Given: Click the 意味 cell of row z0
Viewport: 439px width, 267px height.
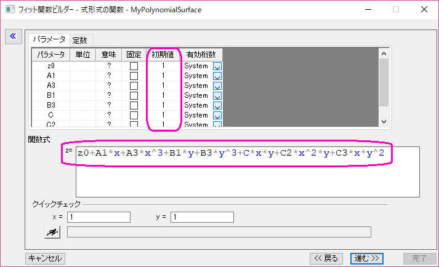Looking at the screenshot, I should (x=108, y=66).
